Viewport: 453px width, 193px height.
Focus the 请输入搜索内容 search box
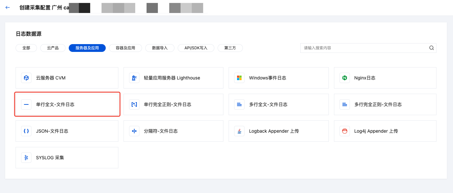click(368, 48)
